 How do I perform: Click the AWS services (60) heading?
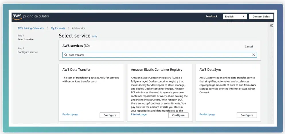[76, 46]
